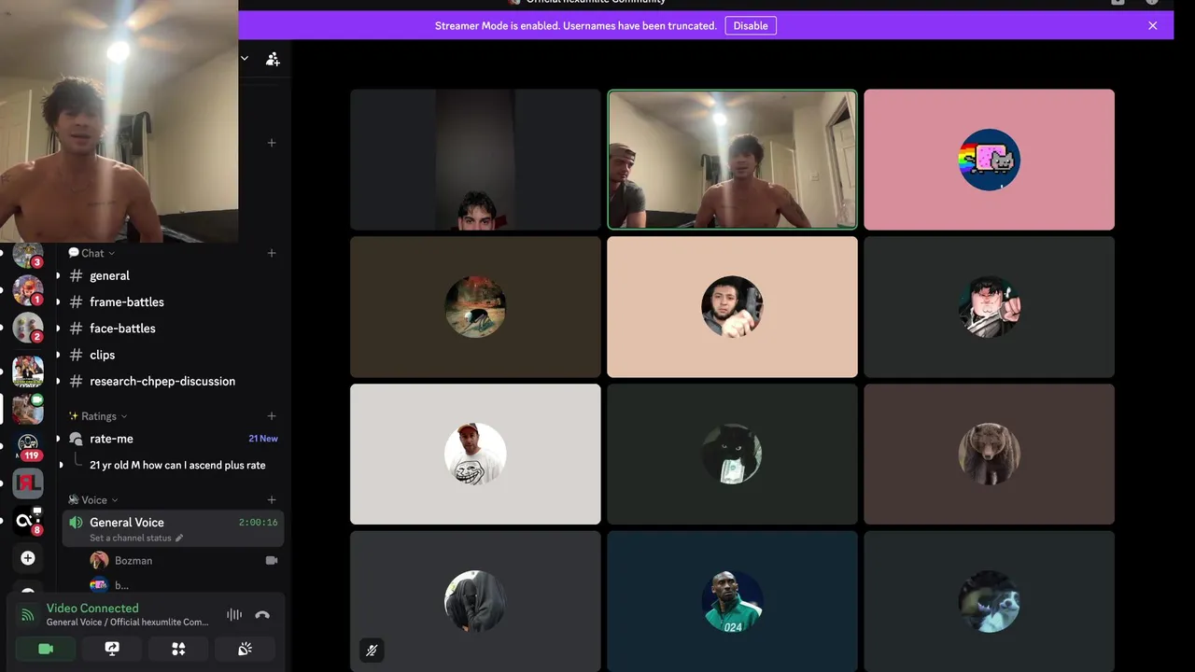This screenshot has height=672, width=1195.
Task: Open the poster-art server icon in sidebar
Action: tap(27, 371)
